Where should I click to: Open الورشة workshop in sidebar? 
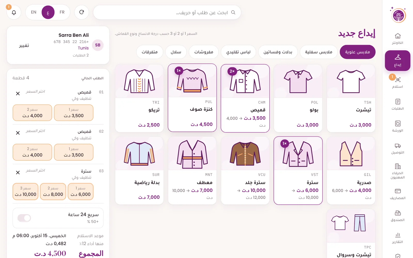pyautogui.click(x=398, y=126)
